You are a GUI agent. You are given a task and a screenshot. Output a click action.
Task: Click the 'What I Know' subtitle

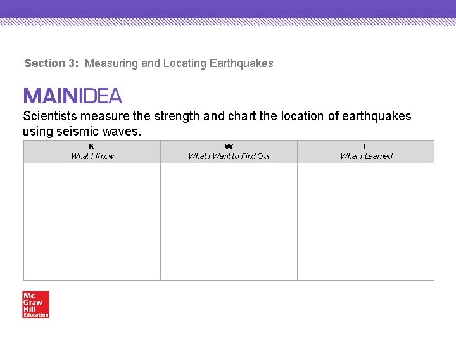(92, 156)
